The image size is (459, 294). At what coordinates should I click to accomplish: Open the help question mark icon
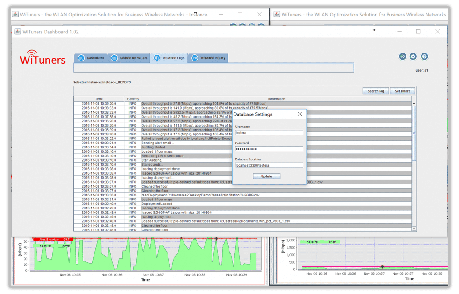424,57
